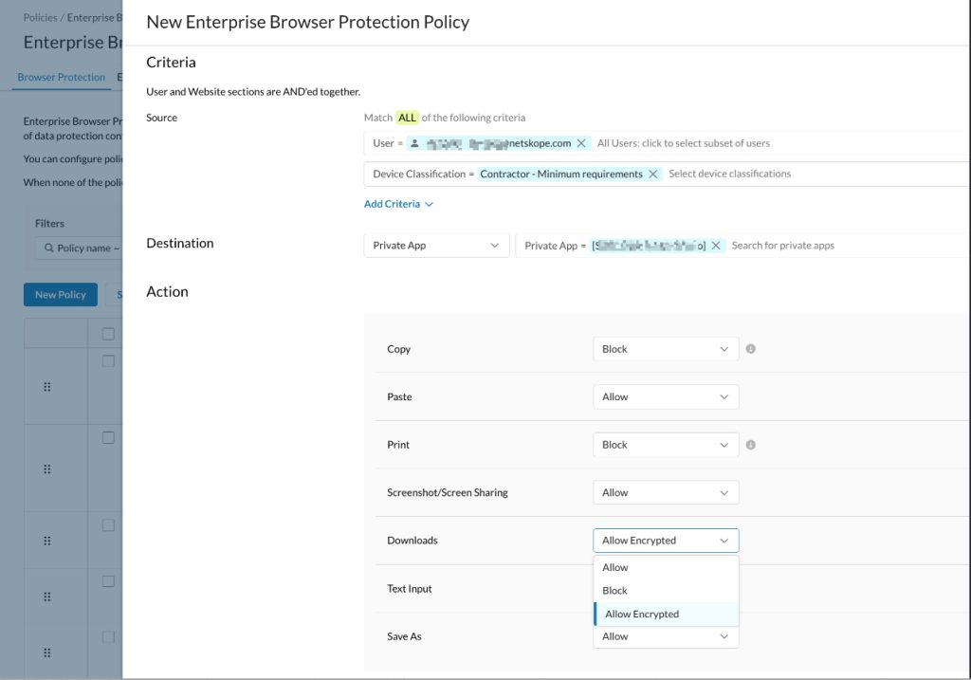The image size is (971, 680).
Task: Open the Private App destination type dropdown
Action: point(436,246)
